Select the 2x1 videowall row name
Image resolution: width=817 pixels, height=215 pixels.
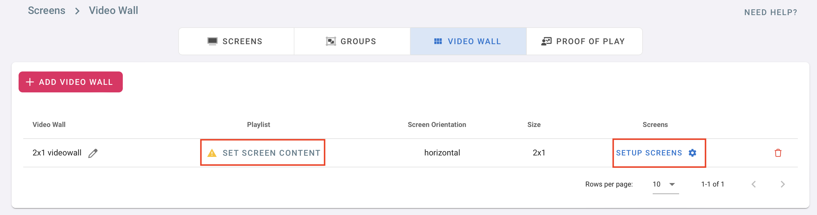(57, 153)
